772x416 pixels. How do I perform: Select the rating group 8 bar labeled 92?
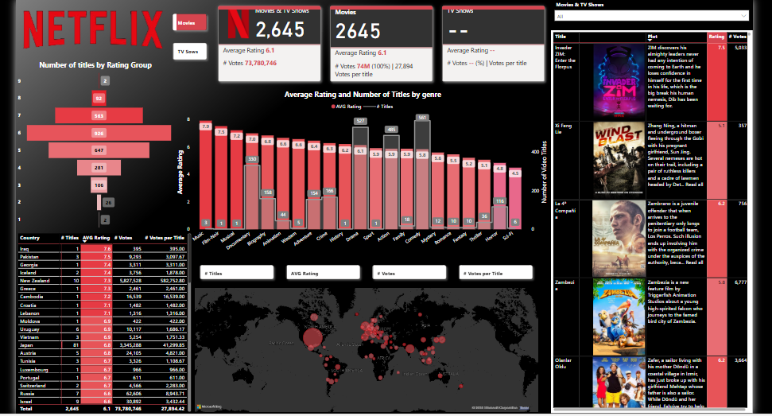point(99,99)
